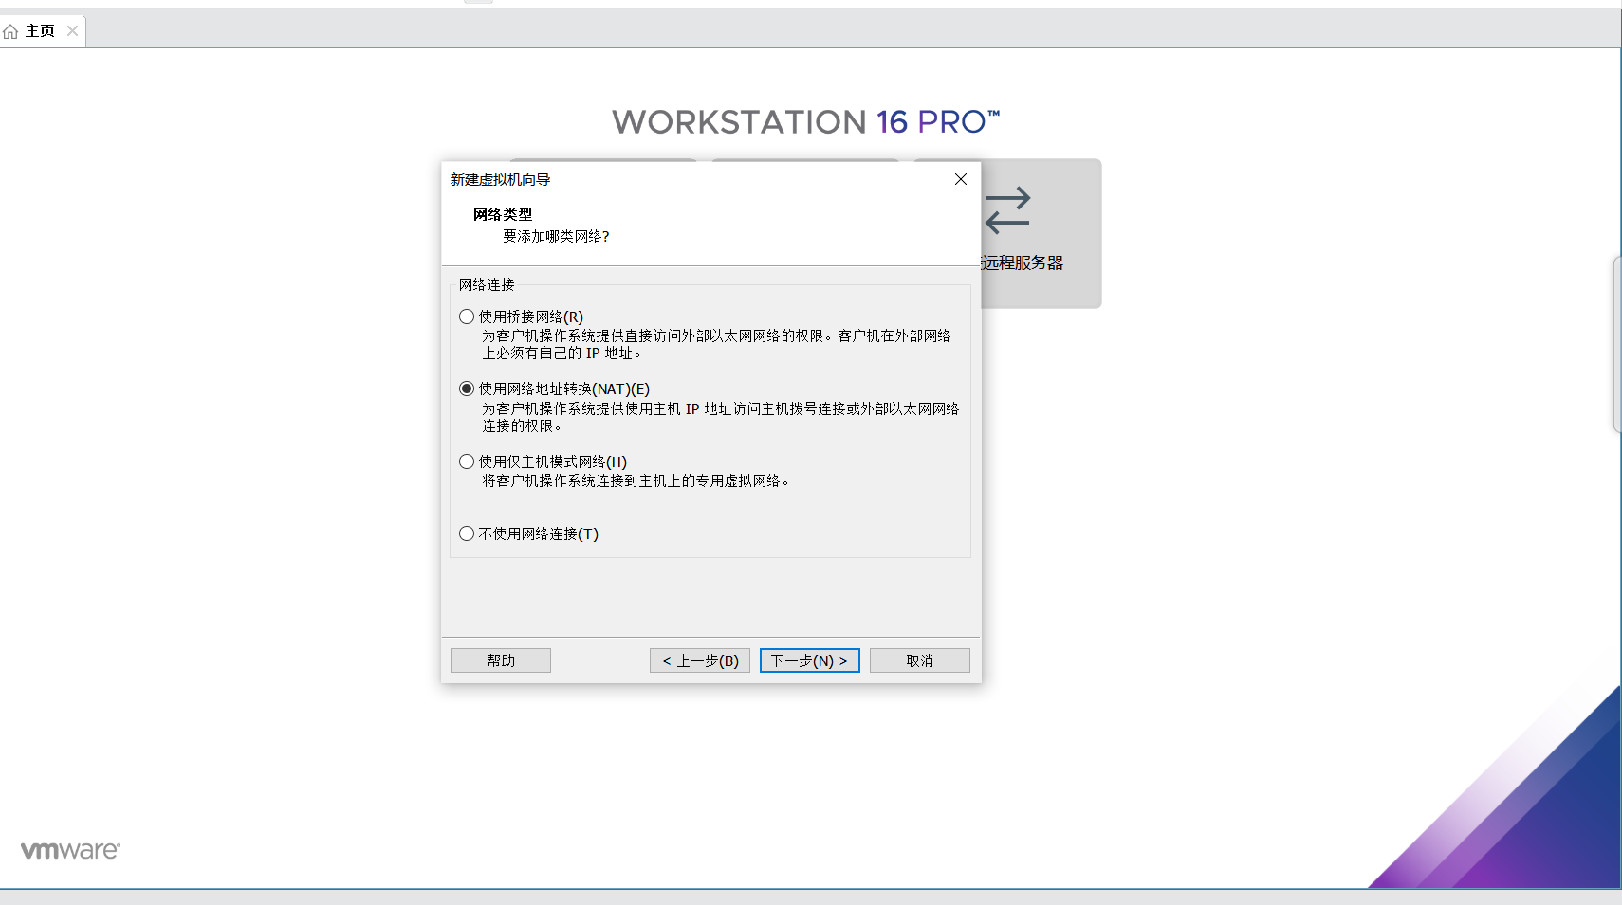Click the remote server arrows icon
This screenshot has height=905, width=1622.
pos(1007,210)
